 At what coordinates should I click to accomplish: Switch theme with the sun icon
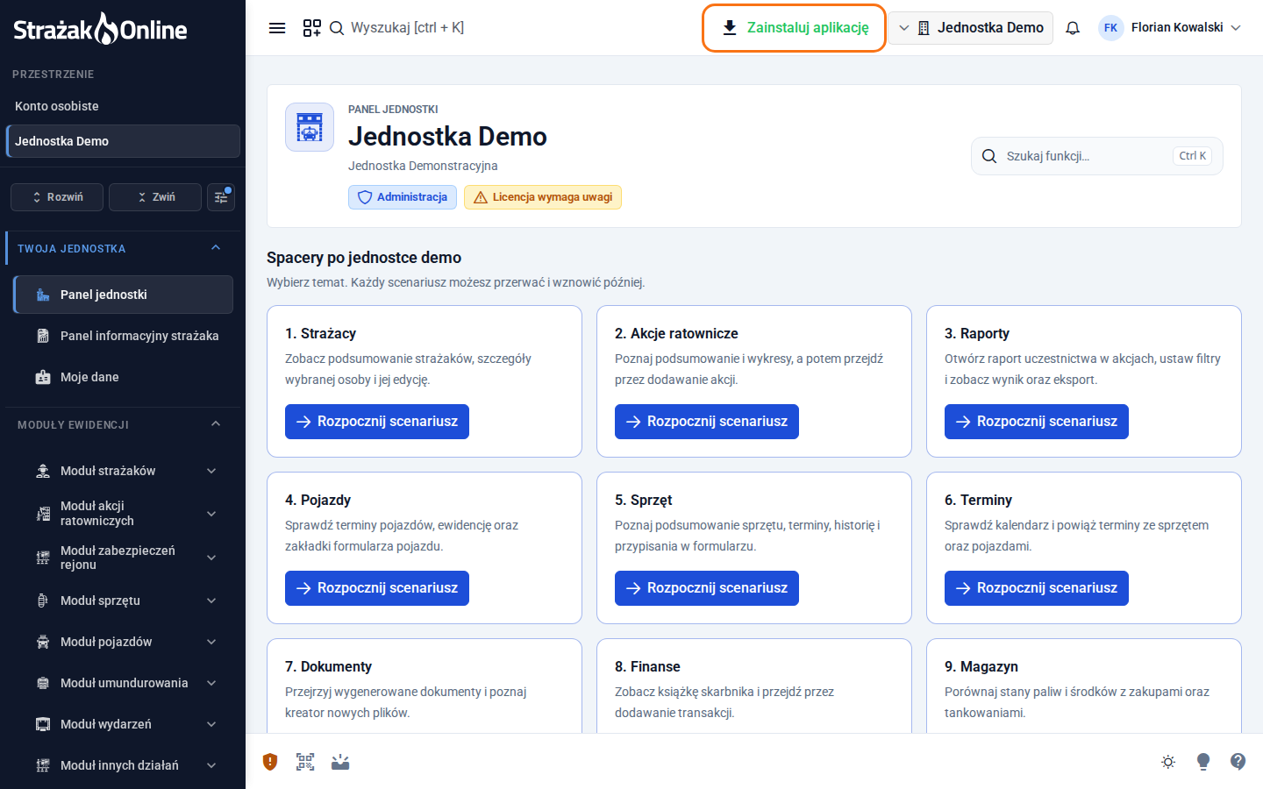(1168, 762)
